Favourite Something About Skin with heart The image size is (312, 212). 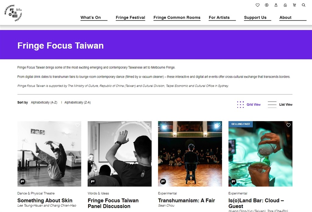[x=77, y=125]
